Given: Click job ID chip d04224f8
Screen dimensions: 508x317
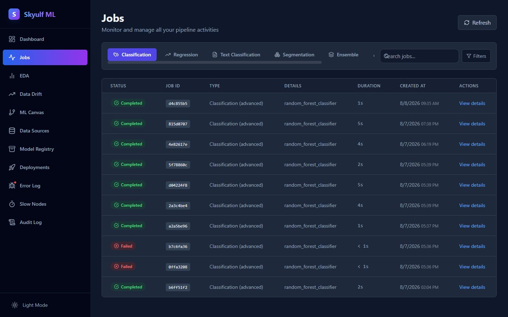Looking at the screenshot, I should point(178,185).
